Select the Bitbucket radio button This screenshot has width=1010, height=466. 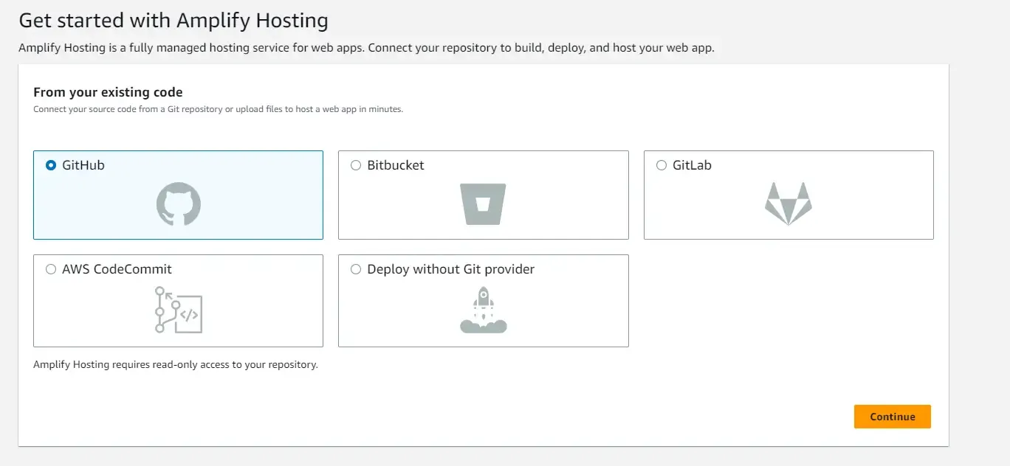click(x=355, y=165)
